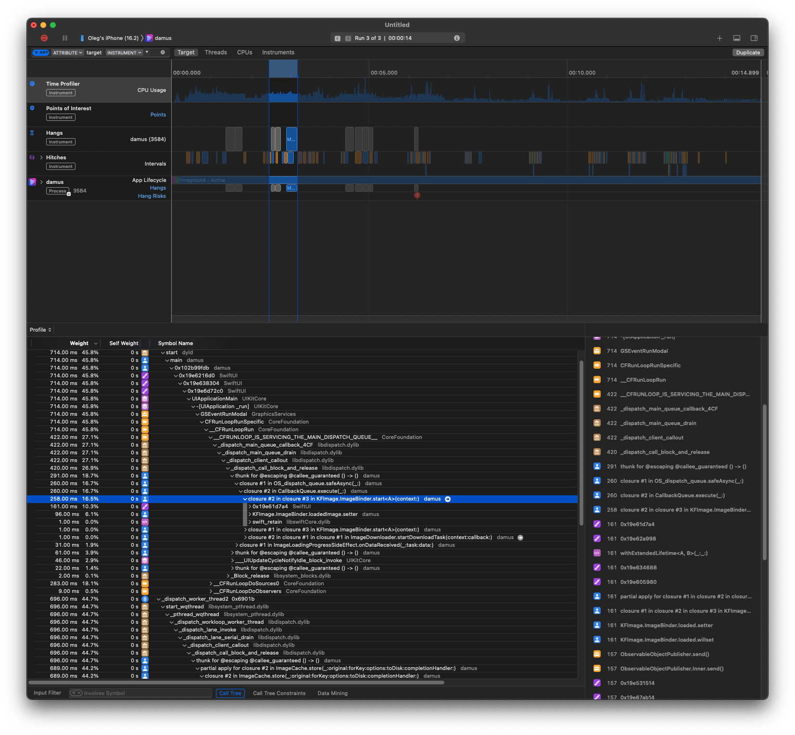Open Call Tree Constraints options
The height and width of the screenshot is (735, 795).
coord(279,693)
